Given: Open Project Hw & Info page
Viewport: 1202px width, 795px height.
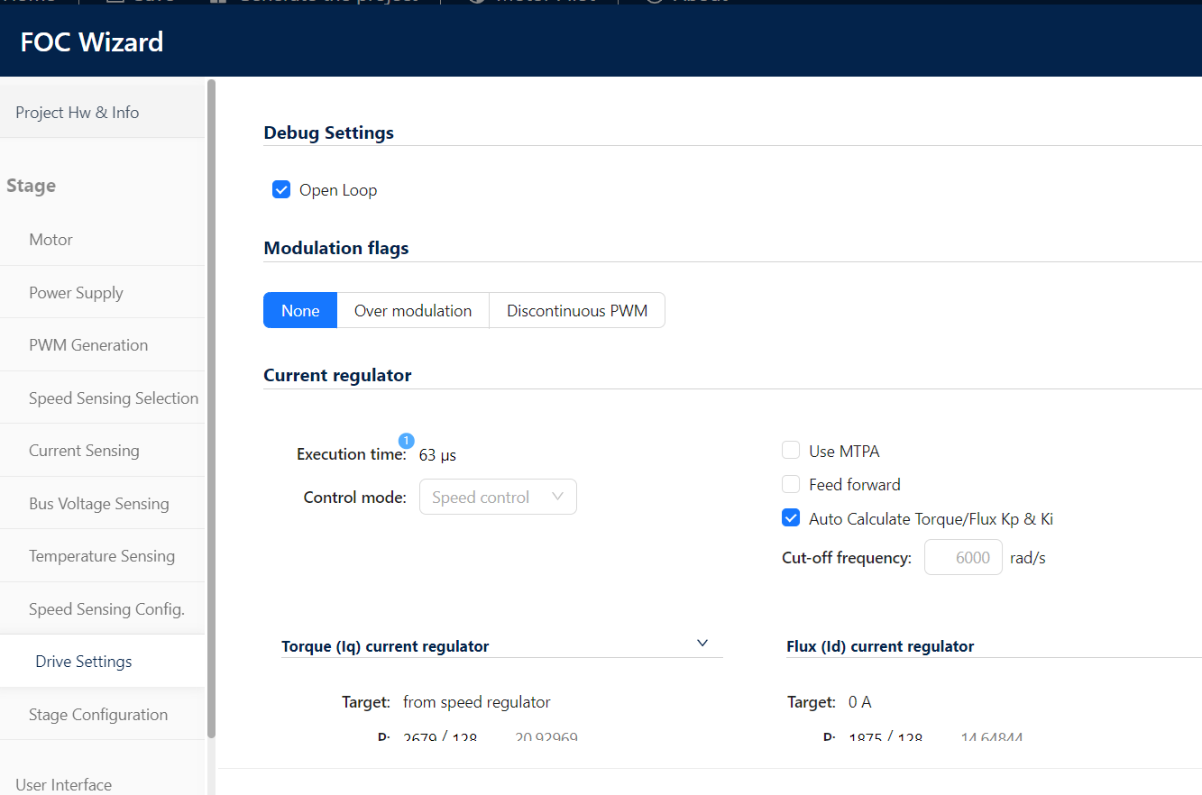Looking at the screenshot, I should coord(78,113).
